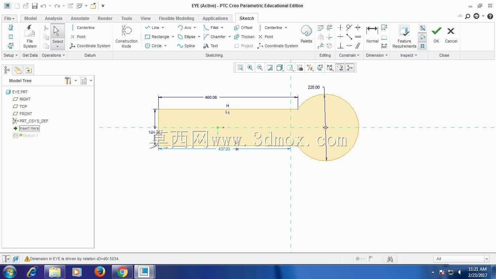
Task: Switch to the Analysis tab
Action: pyautogui.click(x=54, y=18)
